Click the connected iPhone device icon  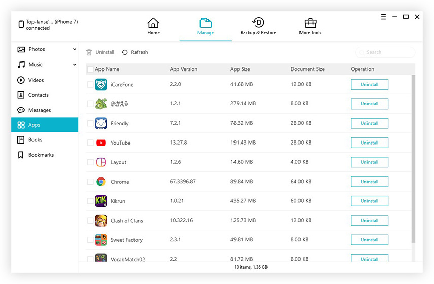pos(21,25)
